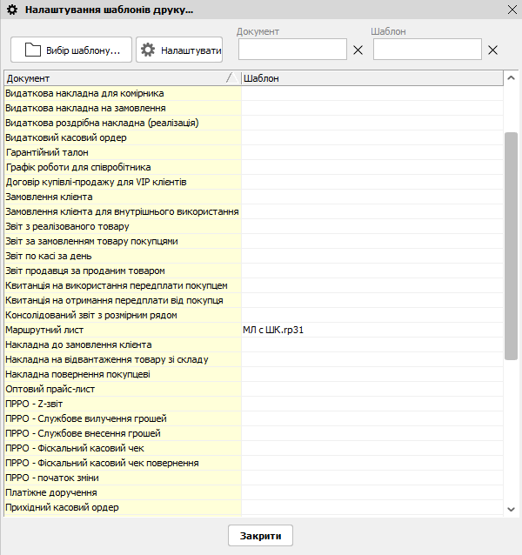Click the Шаблон filter input field
Viewport: 522px width, 555px height.
click(426, 50)
